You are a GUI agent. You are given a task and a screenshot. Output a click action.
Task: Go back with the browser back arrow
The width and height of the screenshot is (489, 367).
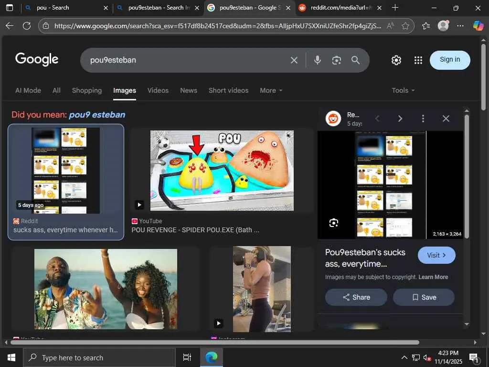coord(10,26)
